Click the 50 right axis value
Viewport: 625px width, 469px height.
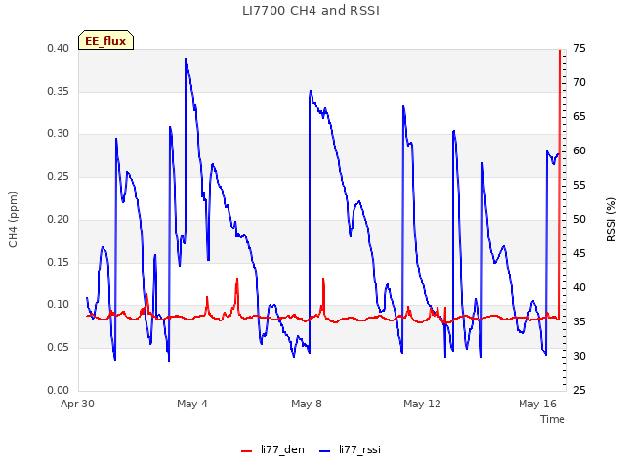(x=579, y=219)
